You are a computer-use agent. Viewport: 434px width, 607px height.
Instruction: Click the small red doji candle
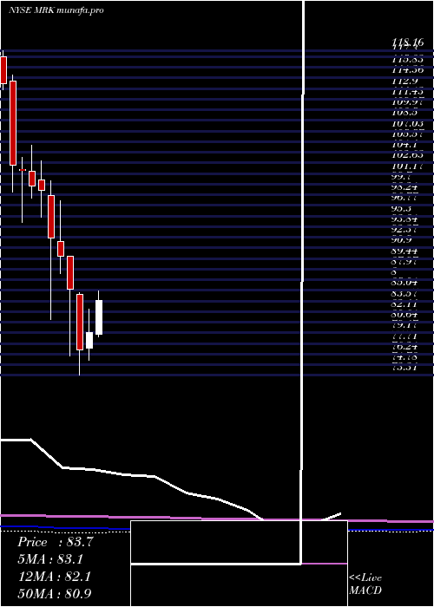[23, 170]
